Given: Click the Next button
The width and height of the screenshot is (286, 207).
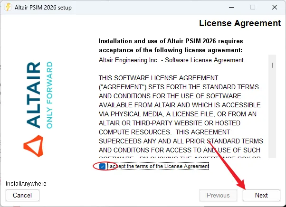Looking at the screenshot, I should tap(261, 195).
